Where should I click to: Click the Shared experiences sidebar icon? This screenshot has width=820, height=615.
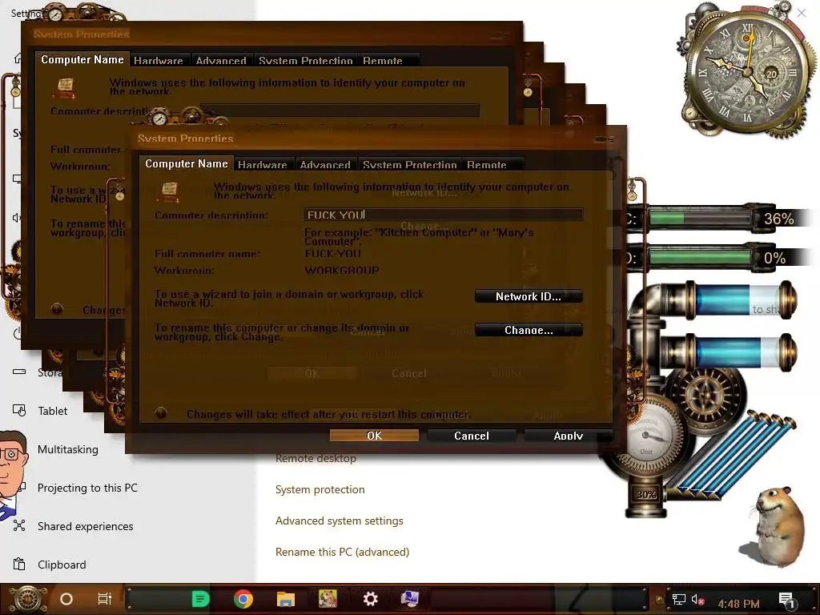[19, 526]
